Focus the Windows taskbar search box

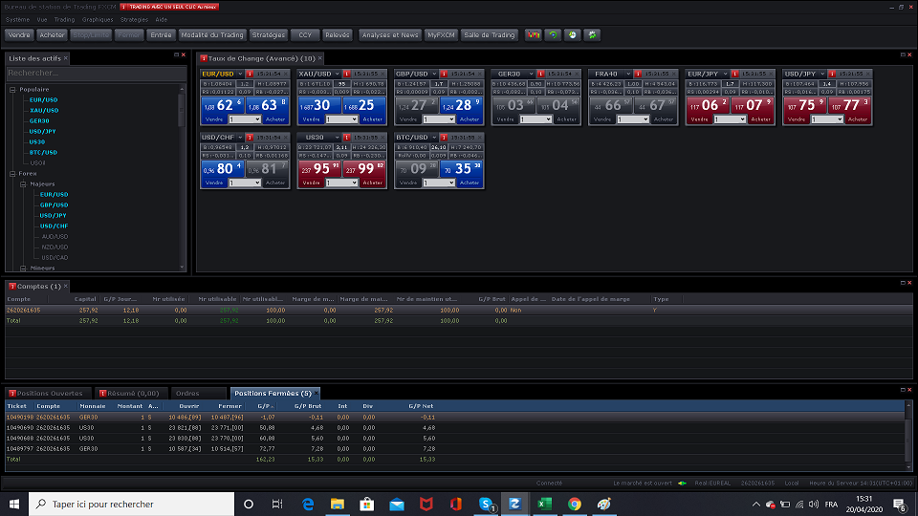[x=132, y=504]
